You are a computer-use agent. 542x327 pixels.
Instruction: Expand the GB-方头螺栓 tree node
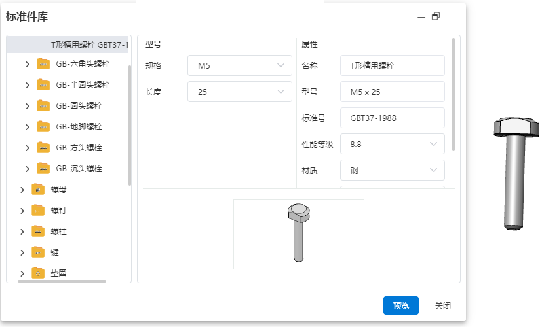28,148
